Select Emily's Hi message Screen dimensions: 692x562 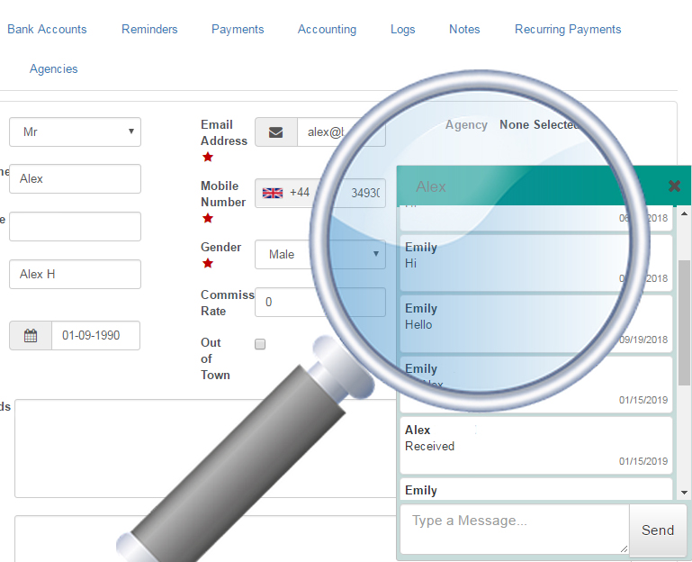pos(535,263)
